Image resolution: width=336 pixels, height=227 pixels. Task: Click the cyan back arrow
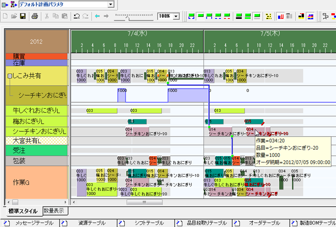pyautogui.click(x=97, y=16)
